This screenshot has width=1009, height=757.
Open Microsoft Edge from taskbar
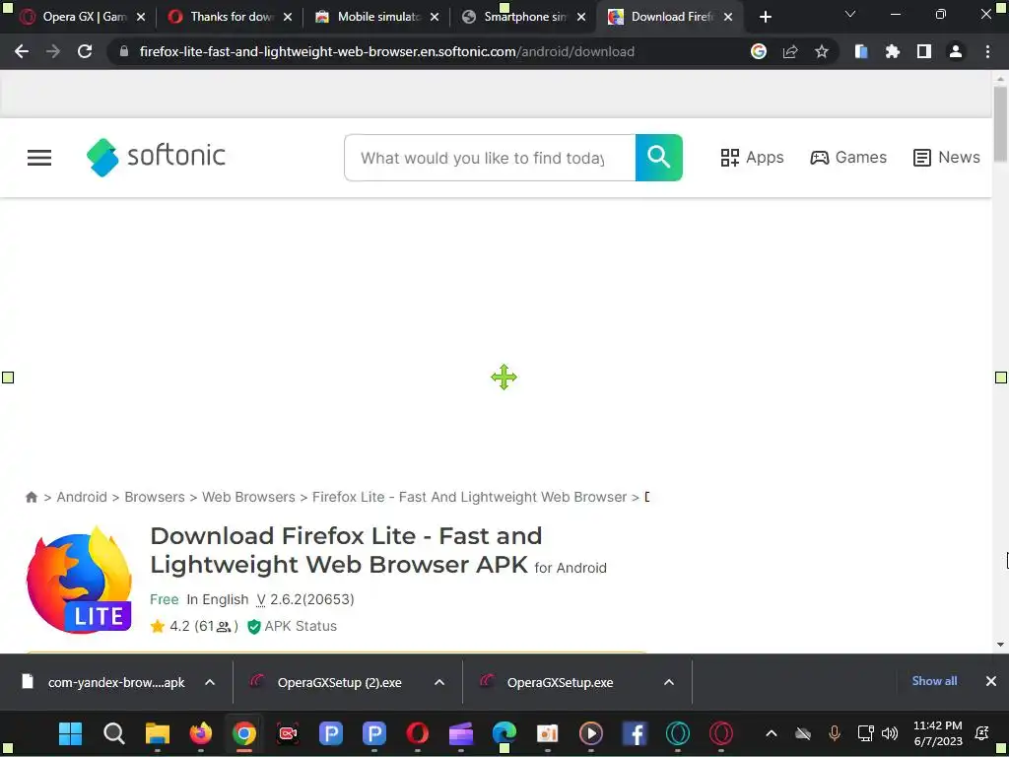tap(504, 733)
